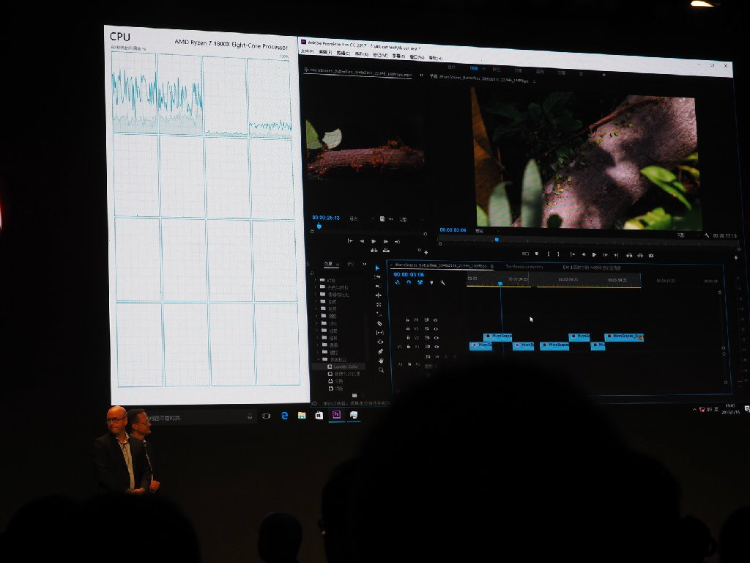750x563 pixels.
Task: Step forward one frame in Program monitor
Action: pos(605,254)
